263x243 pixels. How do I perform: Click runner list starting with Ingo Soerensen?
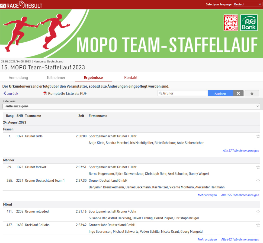146,231
